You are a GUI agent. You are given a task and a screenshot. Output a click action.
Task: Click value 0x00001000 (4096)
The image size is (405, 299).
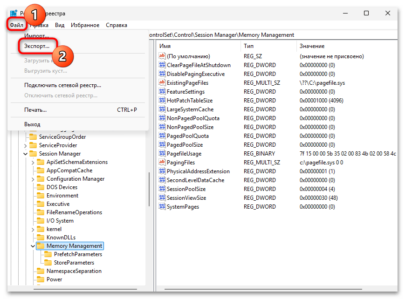click(321, 101)
